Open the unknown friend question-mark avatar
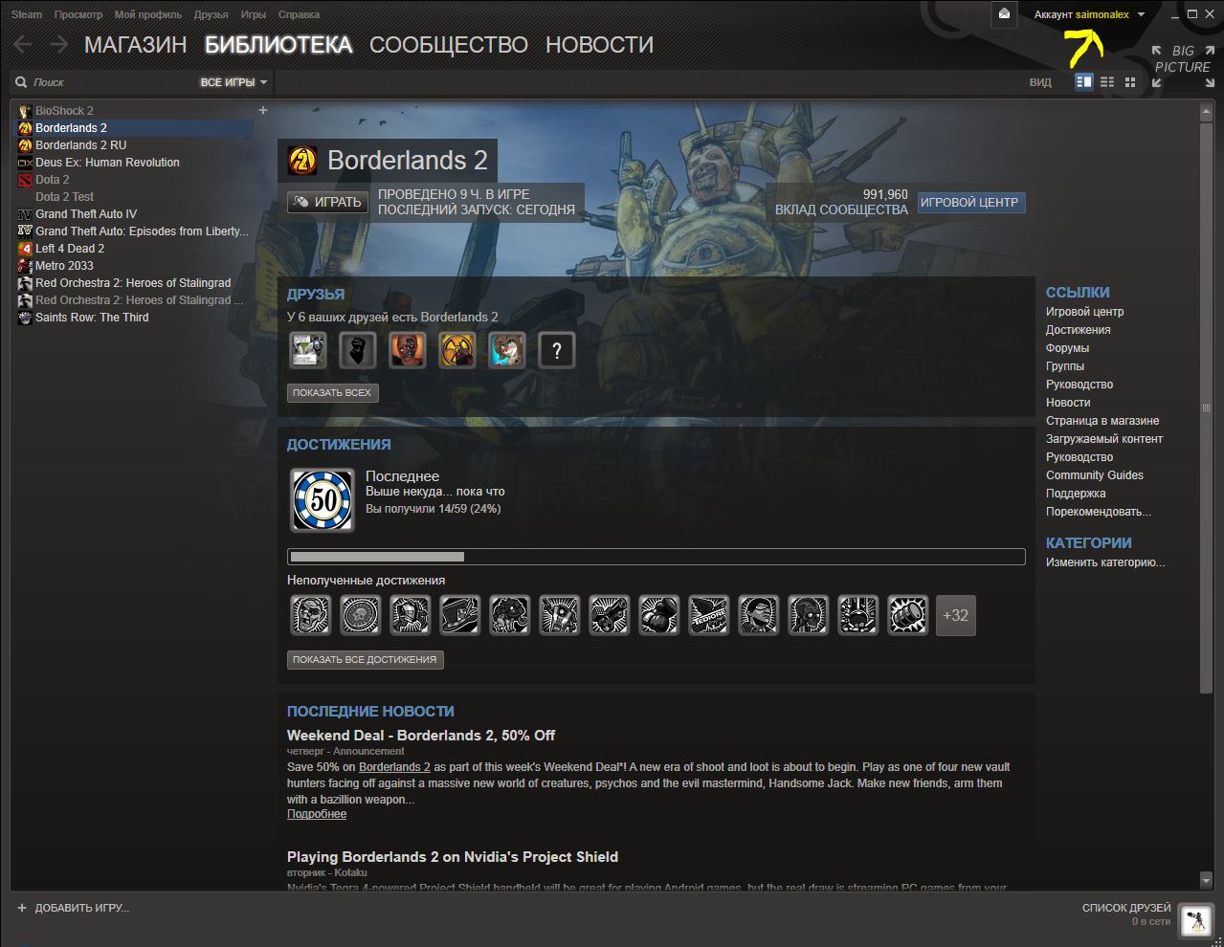Viewport: 1224px width, 947px height. (556, 351)
